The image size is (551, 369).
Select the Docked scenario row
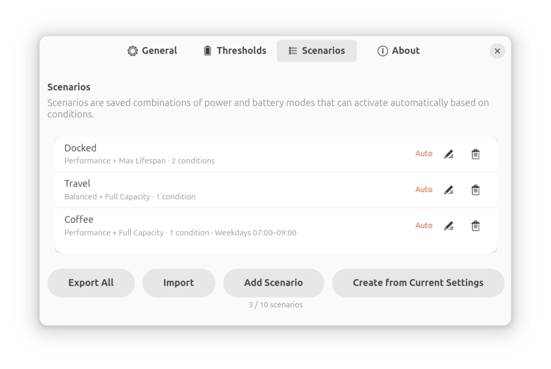pos(228,154)
